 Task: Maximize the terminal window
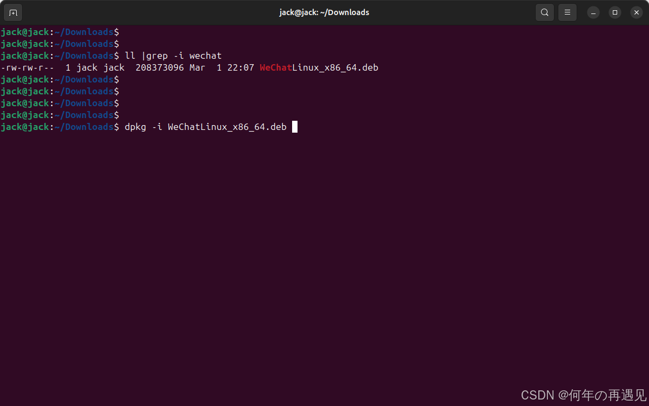[615, 12]
